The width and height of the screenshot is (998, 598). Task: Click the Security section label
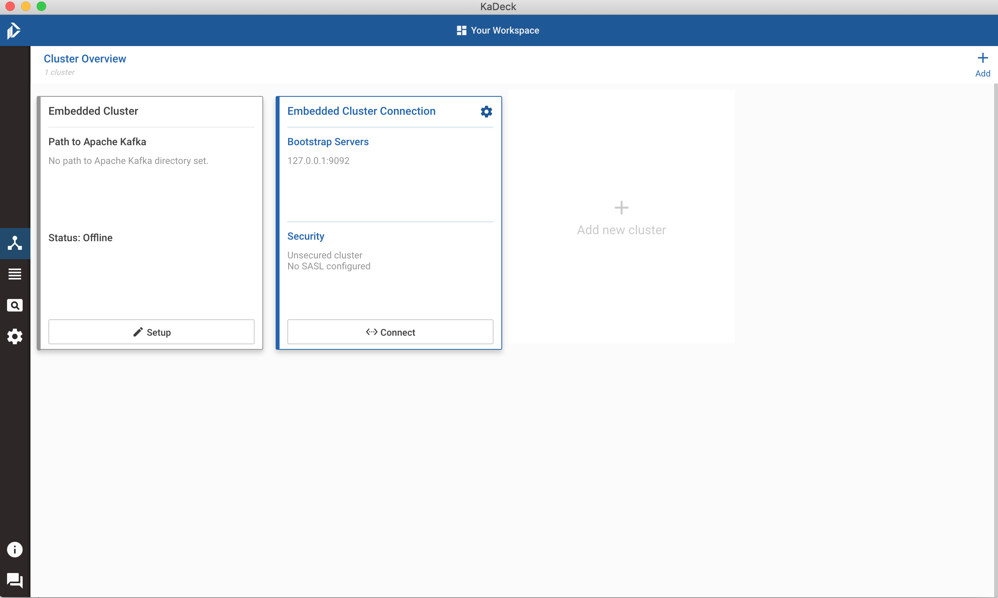tap(305, 236)
